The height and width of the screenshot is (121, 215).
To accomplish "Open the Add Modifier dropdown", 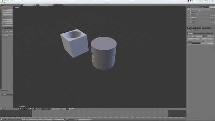I will [201, 34].
